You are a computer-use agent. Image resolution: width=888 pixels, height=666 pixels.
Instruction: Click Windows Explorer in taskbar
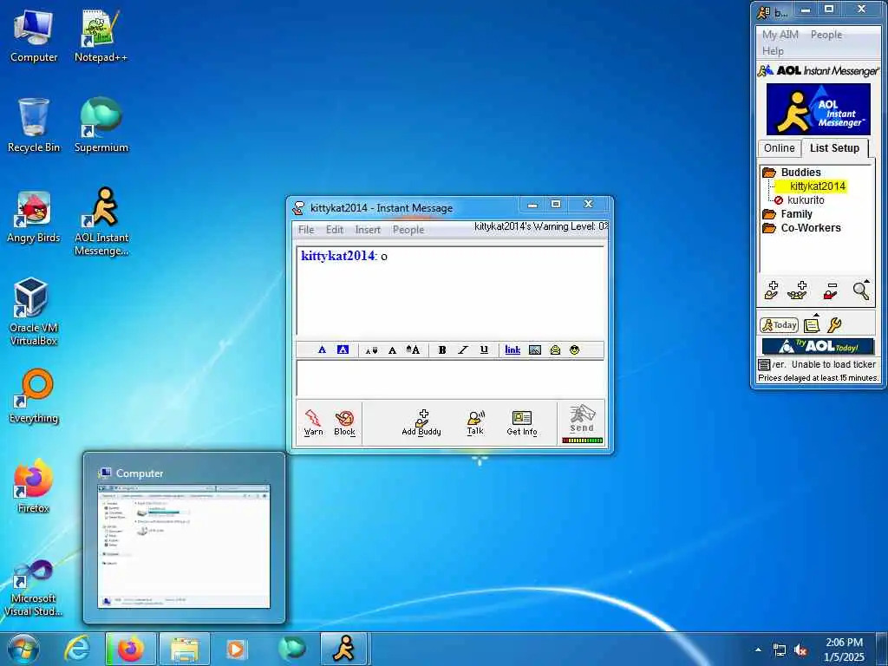pyautogui.click(x=185, y=649)
